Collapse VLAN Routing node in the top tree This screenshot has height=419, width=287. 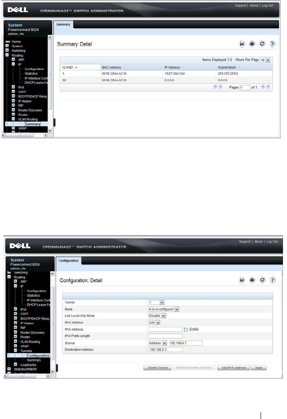click(13, 119)
